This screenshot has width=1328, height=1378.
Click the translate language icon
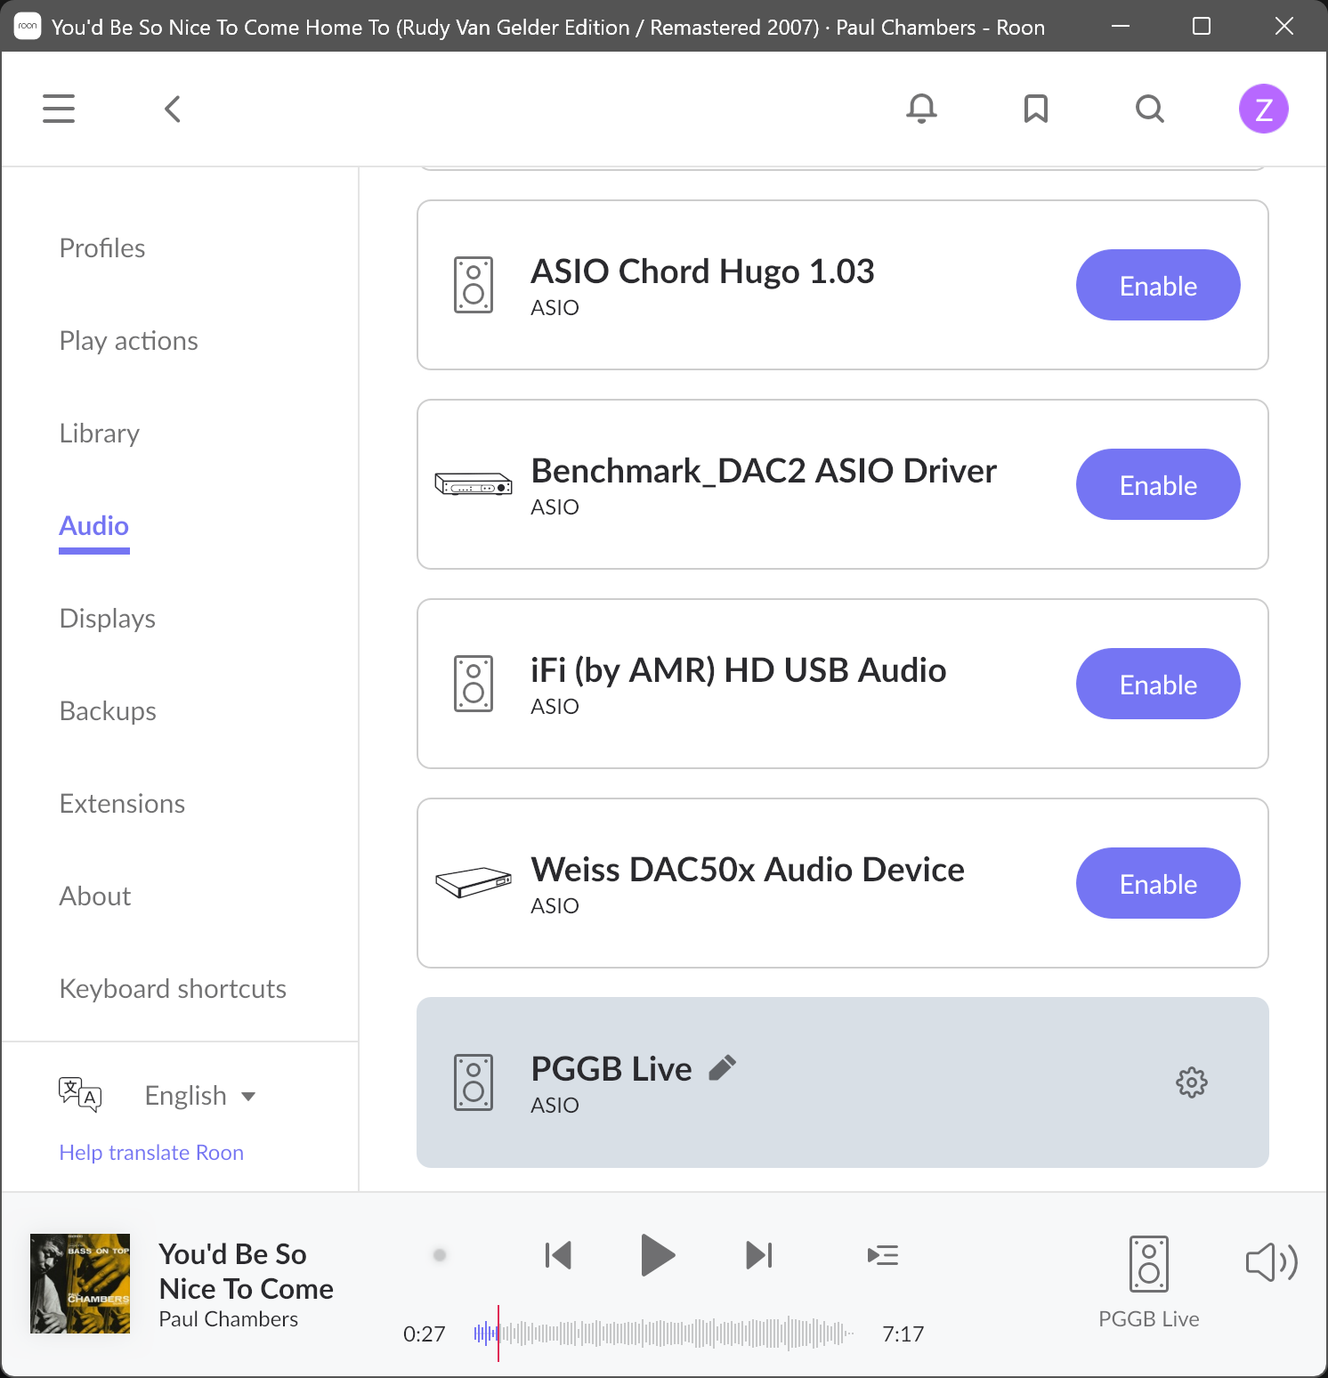[x=80, y=1094]
